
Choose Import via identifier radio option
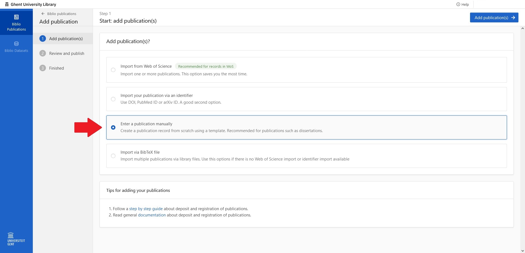[x=113, y=99]
